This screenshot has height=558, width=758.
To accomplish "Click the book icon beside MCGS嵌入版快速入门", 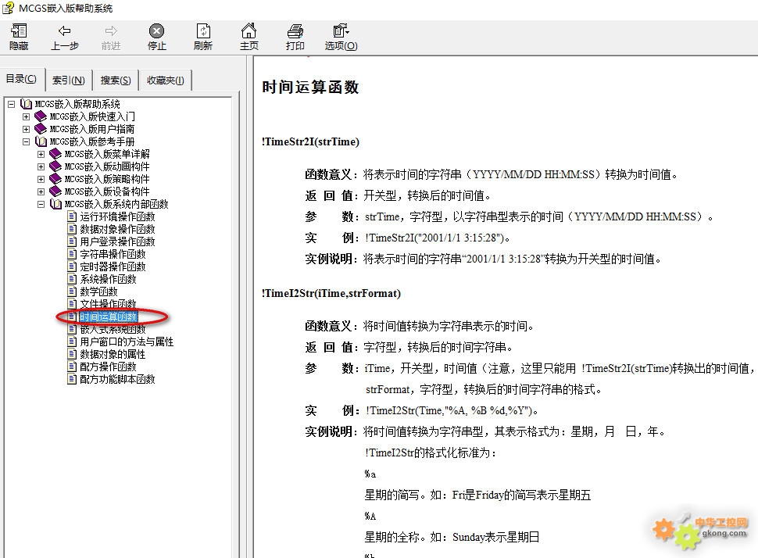I will (x=41, y=116).
